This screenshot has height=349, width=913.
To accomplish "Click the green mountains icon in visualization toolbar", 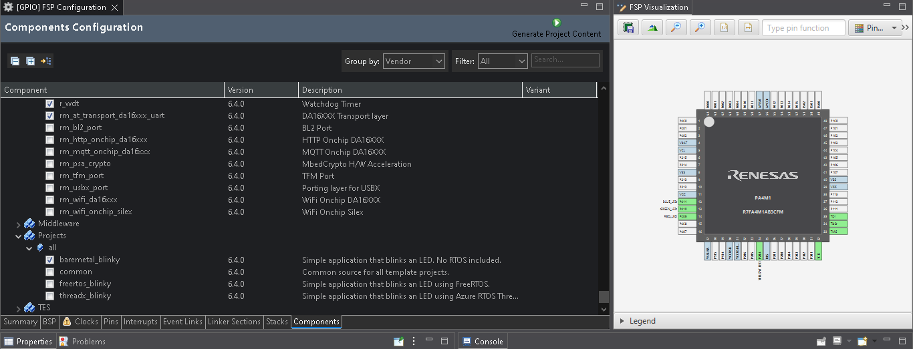I will [x=652, y=28].
